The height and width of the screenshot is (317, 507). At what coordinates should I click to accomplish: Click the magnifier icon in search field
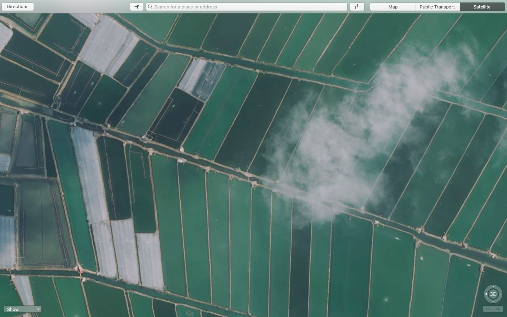click(x=150, y=7)
